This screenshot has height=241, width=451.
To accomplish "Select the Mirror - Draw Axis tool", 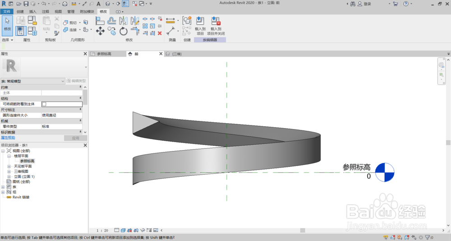I will (134, 21).
